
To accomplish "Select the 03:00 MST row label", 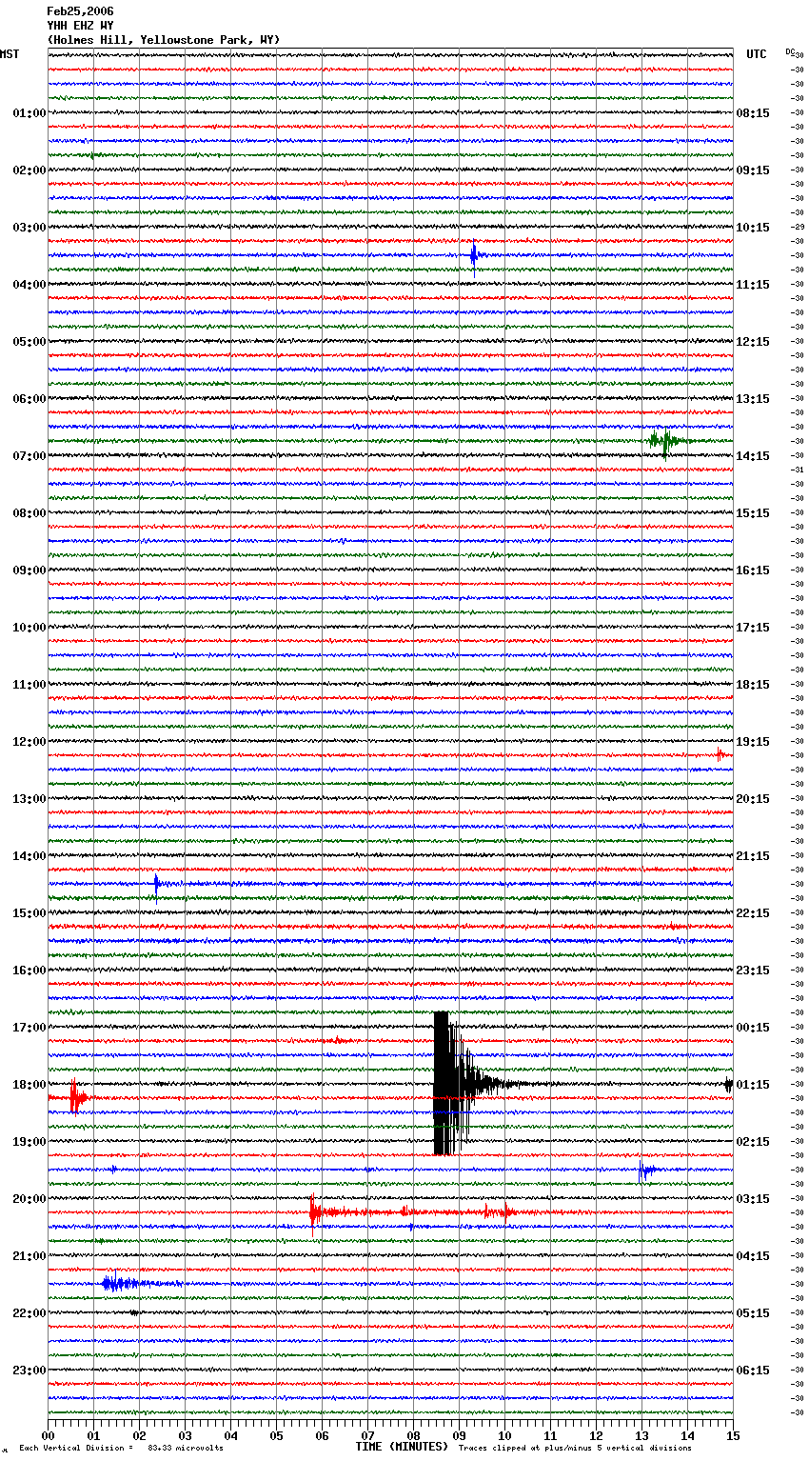I will pos(29,228).
